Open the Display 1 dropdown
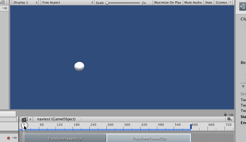 tap(25, 3)
